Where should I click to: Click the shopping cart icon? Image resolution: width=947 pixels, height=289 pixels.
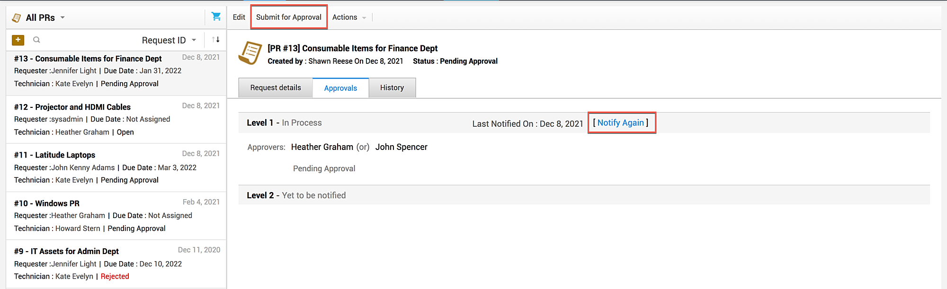pos(216,17)
